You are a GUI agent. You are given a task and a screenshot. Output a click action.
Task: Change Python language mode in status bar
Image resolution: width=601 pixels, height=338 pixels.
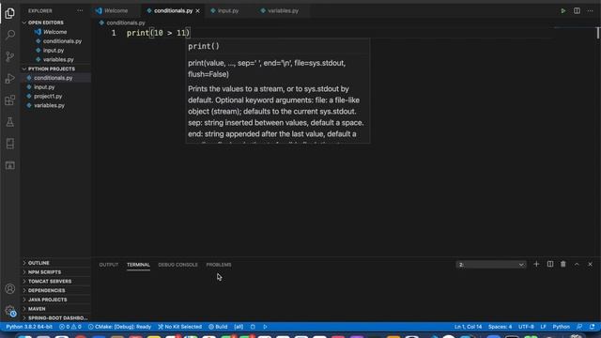tap(561, 327)
